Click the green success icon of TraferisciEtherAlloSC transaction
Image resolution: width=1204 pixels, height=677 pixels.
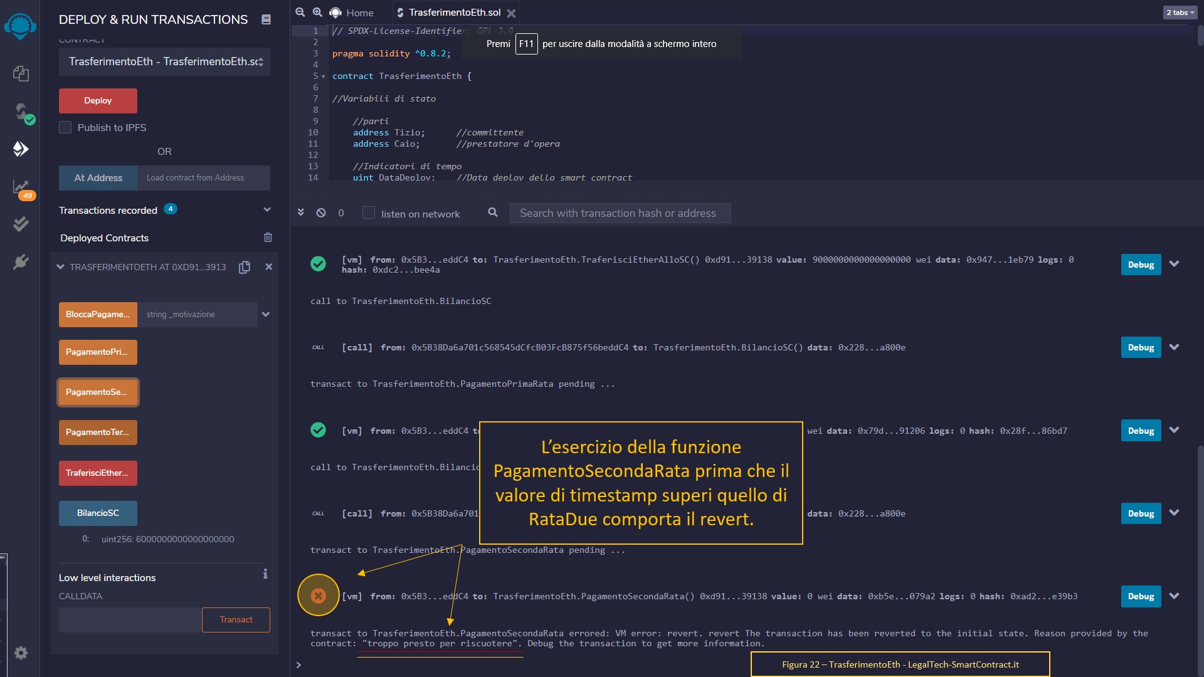click(x=319, y=264)
